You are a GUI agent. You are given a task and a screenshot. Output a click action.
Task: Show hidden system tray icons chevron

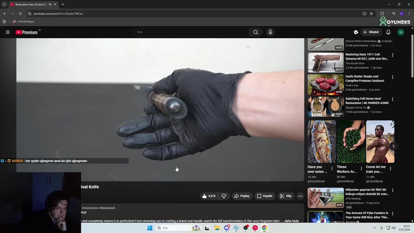(375, 228)
